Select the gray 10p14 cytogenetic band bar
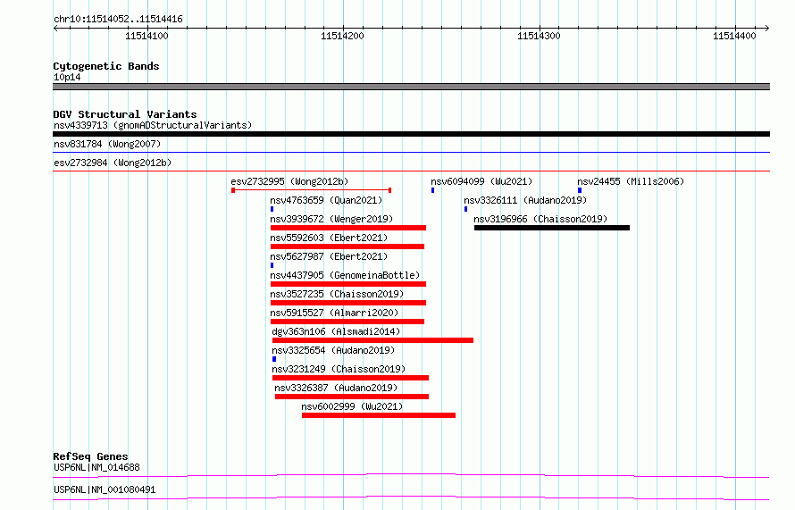Screen dimensions: 795x510 coord(411,87)
